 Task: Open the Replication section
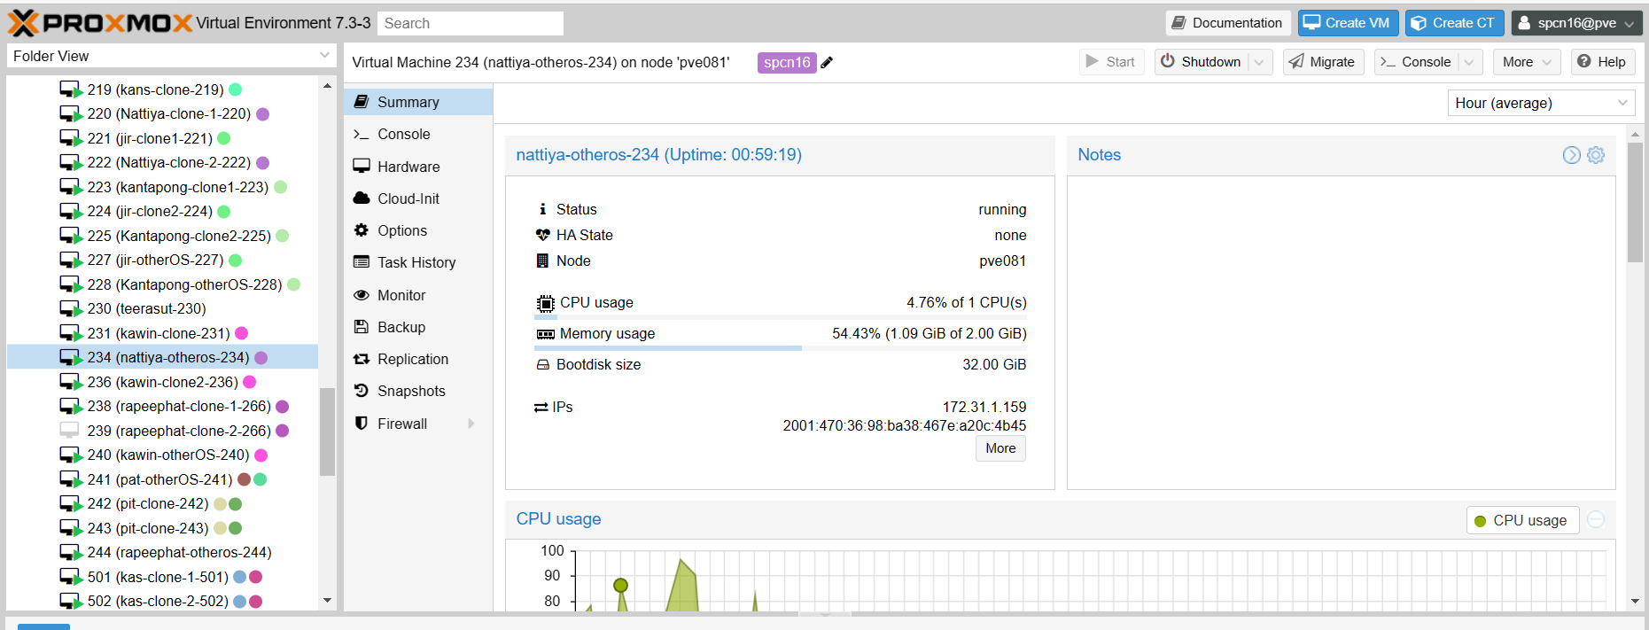pos(418,359)
